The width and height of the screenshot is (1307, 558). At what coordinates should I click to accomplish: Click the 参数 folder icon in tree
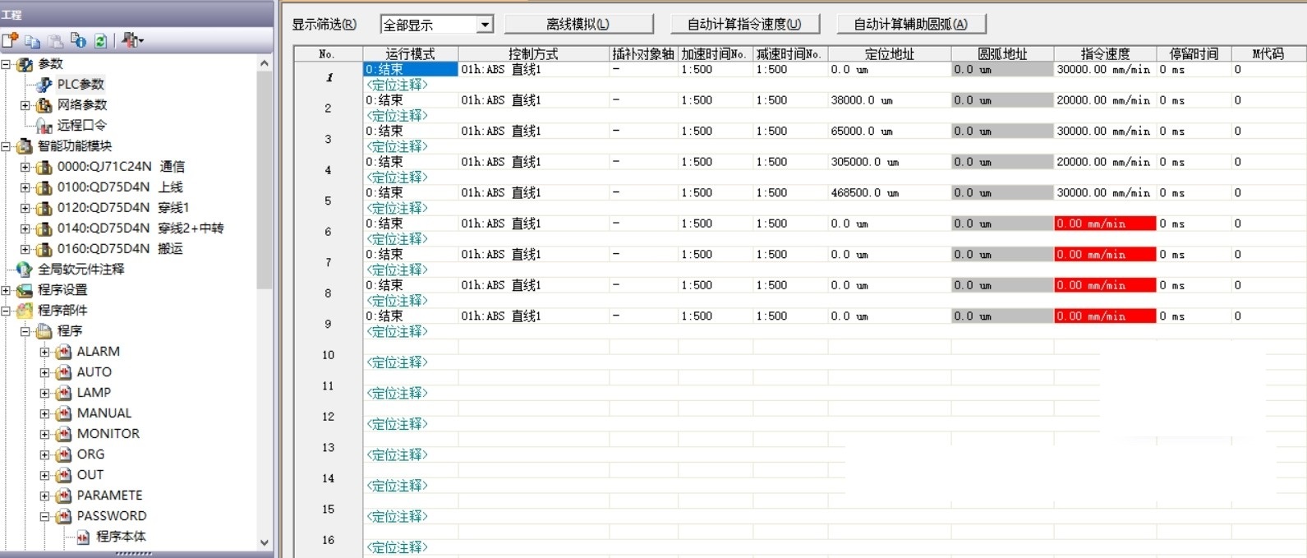tap(25, 64)
